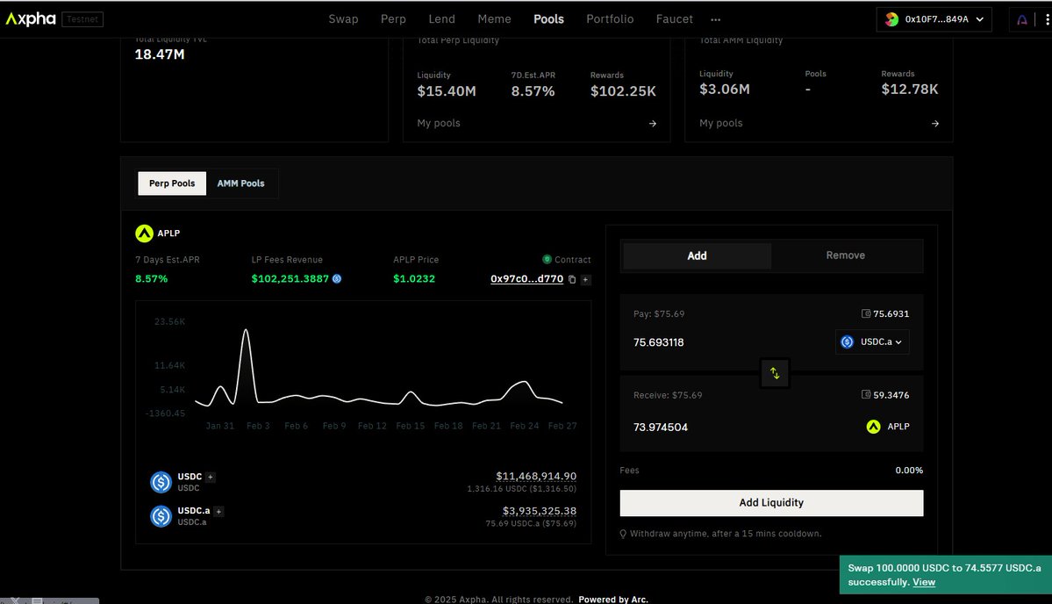Open the USDC.a token selector dropdown

pos(872,342)
